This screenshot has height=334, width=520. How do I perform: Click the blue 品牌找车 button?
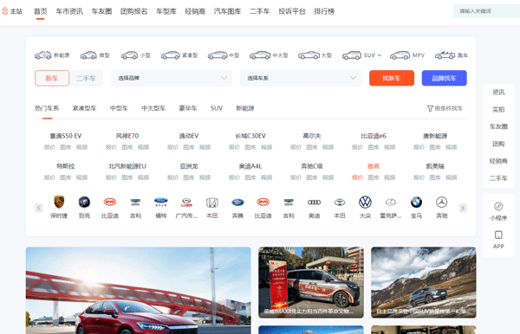click(x=444, y=78)
